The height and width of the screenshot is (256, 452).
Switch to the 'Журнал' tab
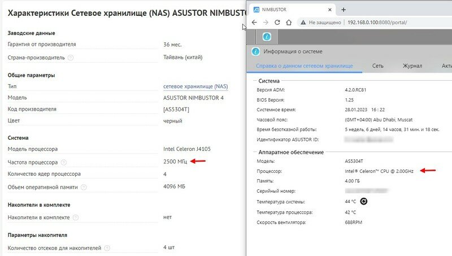pyautogui.click(x=412, y=66)
